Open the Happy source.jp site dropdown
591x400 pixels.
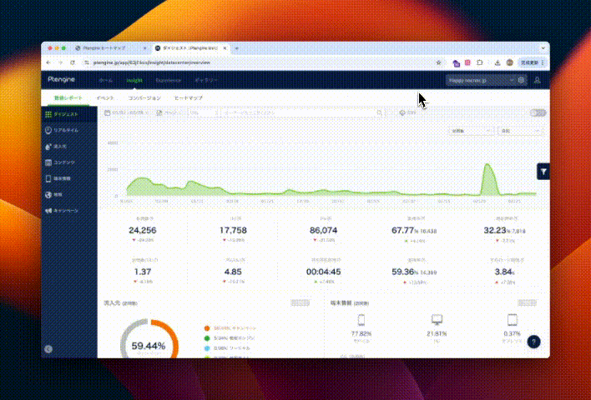[x=480, y=81]
